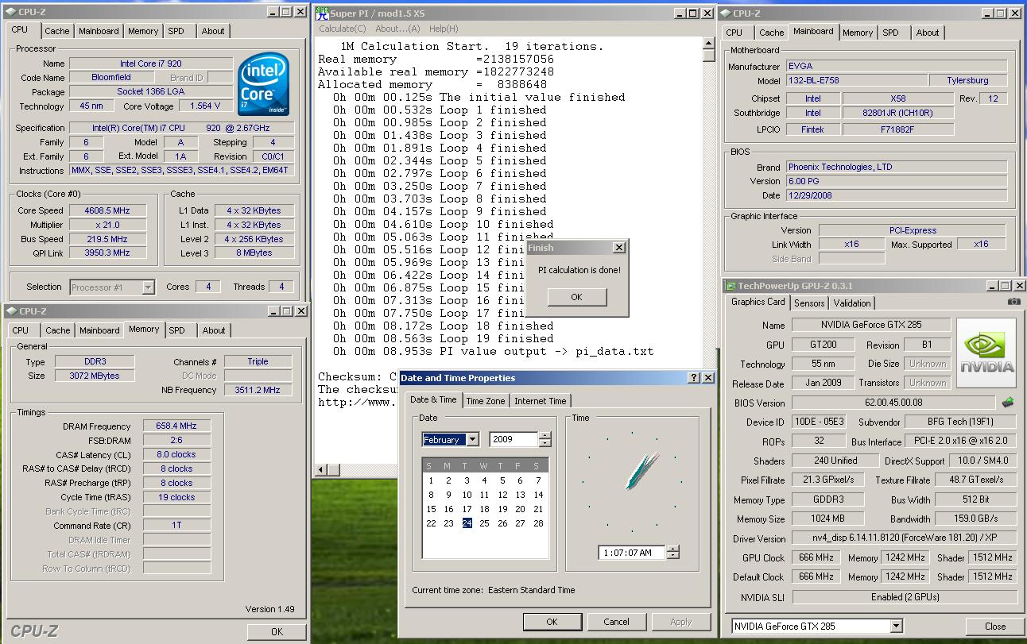
Task: Click the Close button in GPU-Z
Action: pos(994,627)
